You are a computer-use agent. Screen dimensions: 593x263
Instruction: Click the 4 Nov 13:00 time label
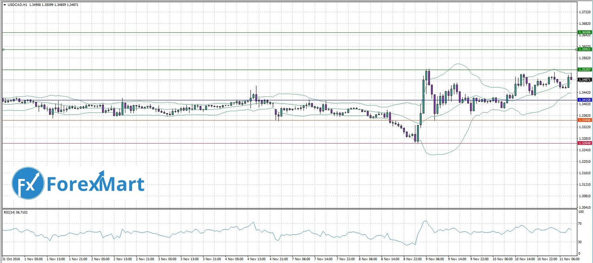pos(257,259)
